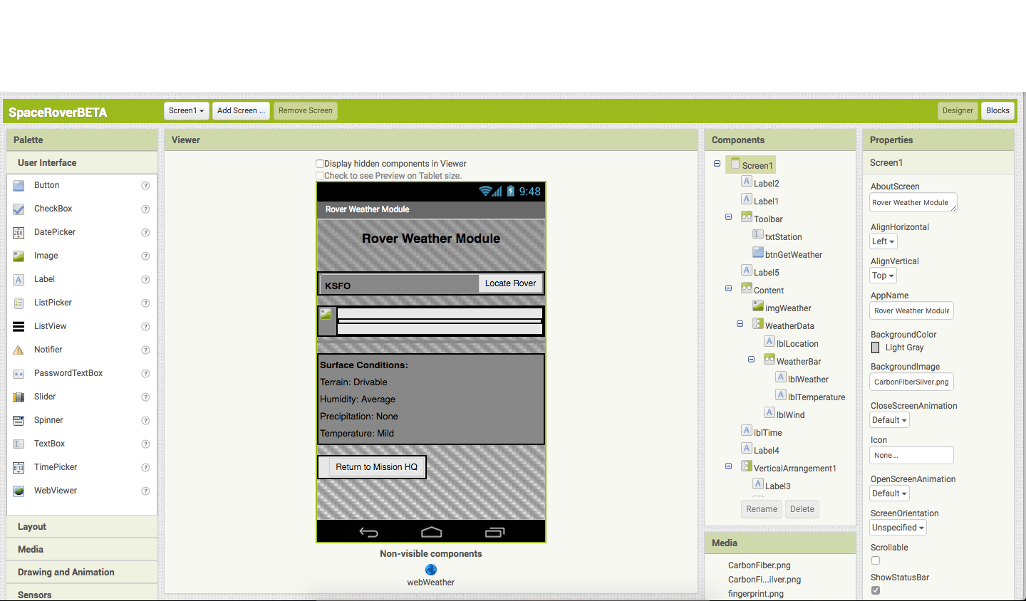Open the AlignHorizontal Left dropdown
The image size is (1026, 601).
point(883,241)
